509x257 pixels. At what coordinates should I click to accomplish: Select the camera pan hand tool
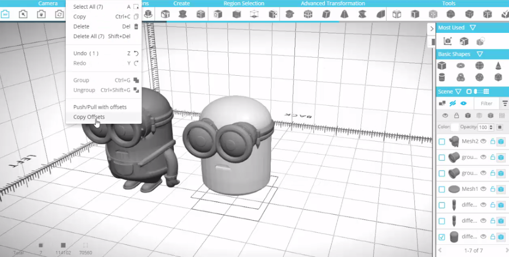(41, 14)
